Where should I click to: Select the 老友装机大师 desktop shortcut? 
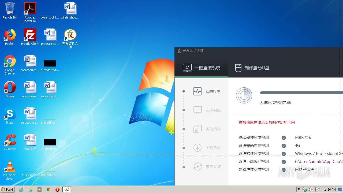(70, 39)
